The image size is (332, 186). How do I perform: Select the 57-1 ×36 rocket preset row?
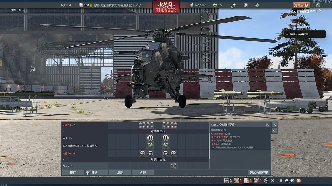click(x=84, y=138)
